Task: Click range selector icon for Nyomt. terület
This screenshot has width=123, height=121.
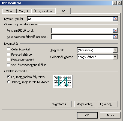Action: click(x=115, y=19)
